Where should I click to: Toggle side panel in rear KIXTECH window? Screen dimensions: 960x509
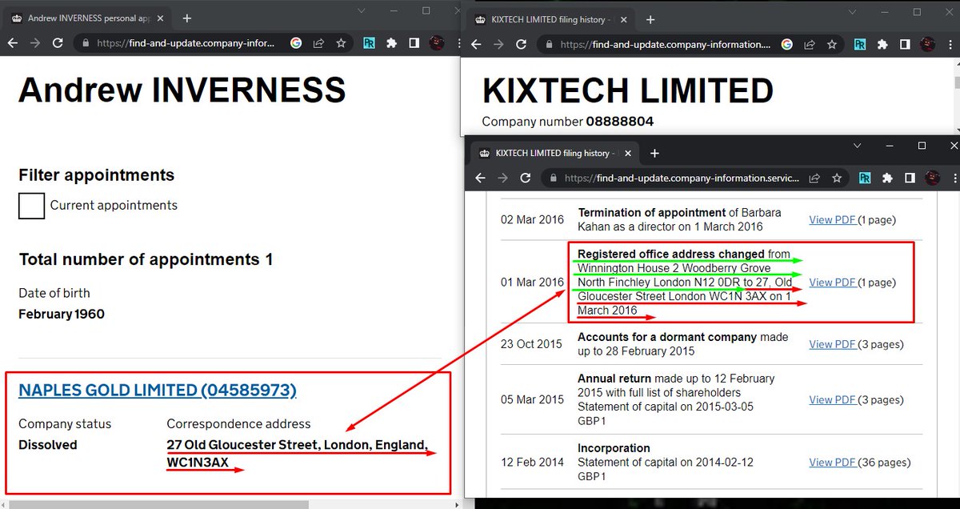coord(906,45)
